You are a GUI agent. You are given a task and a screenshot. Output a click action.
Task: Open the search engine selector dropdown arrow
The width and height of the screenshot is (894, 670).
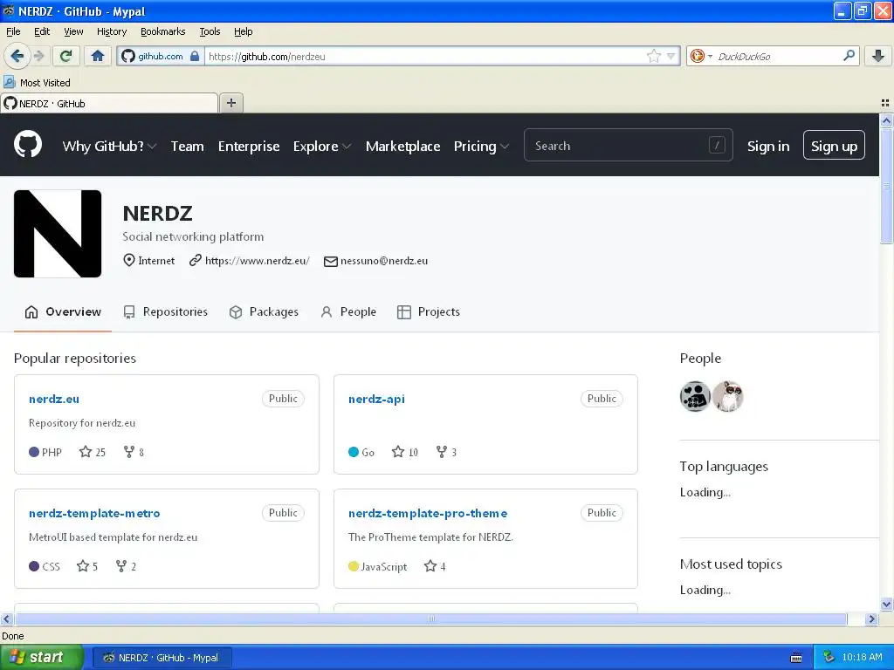[710, 57]
